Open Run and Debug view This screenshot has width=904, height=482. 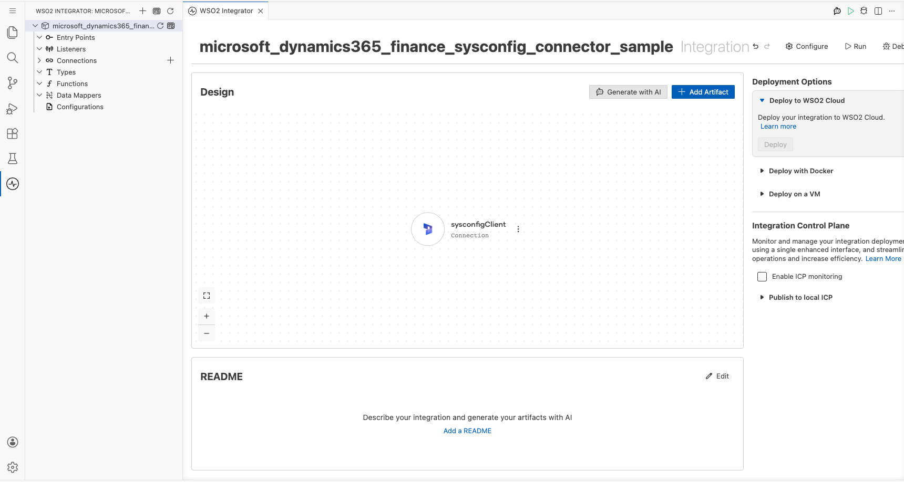(x=13, y=108)
